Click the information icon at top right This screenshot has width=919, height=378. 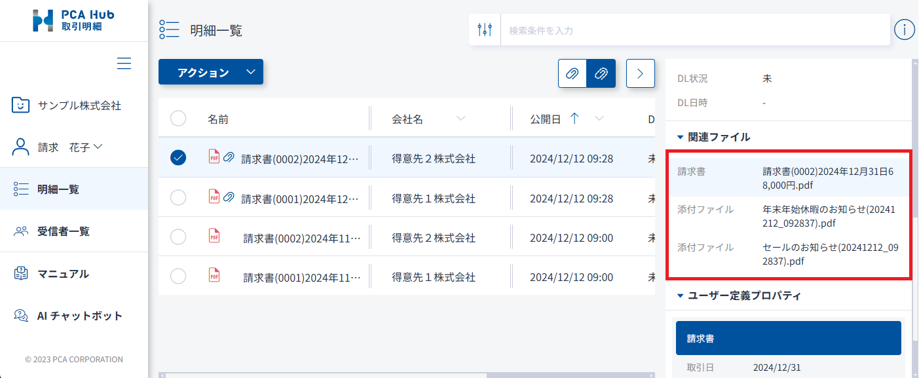click(x=904, y=29)
